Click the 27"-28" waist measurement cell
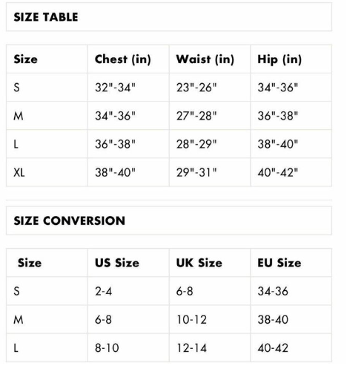The height and width of the screenshot is (366, 364). tap(196, 116)
